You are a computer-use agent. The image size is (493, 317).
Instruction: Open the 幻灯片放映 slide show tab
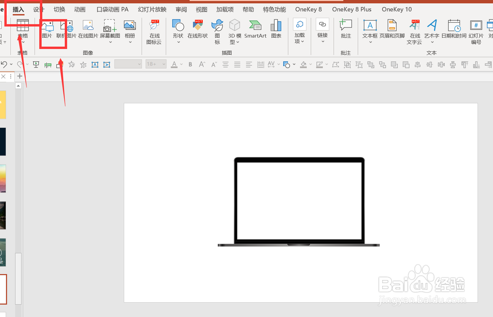(x=152, y=9)
